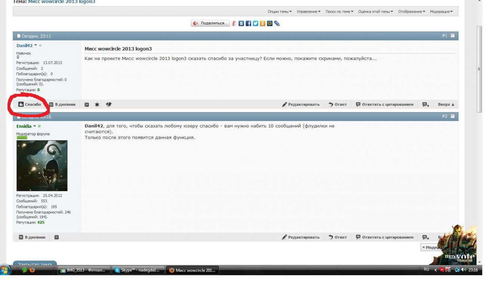This screenshot has width=488, height=305.
Task: Click the Спасибо thanks button on first post
Action: 30,105
